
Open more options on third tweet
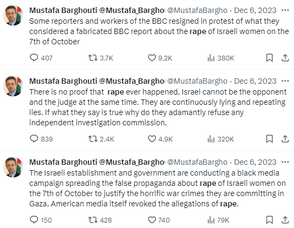tap(285, 162)
